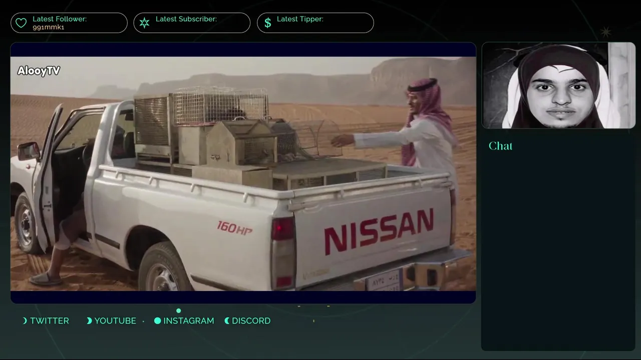
Task: Click the crescent icon beside TWITTER
Action: click(x=25, y=321)
